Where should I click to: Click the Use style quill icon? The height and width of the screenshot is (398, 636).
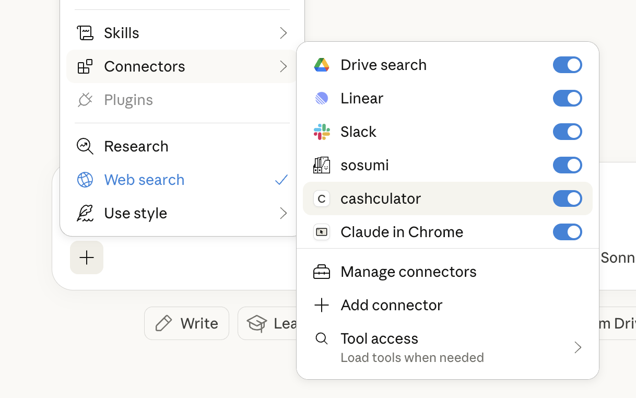85,213
